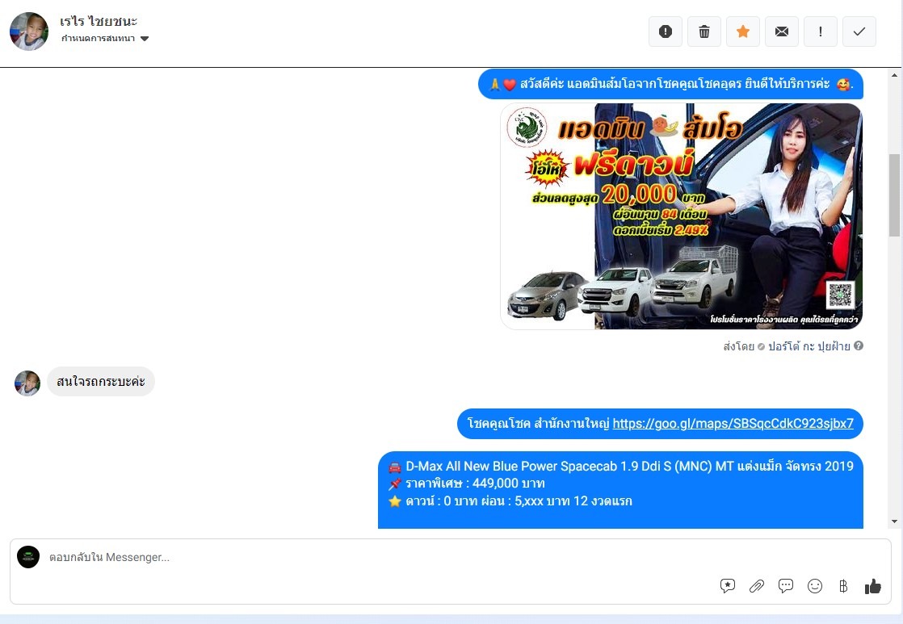Mark as unread with envelope icon
The height and width of the screenshot is (624, 903).
point(782,31)
